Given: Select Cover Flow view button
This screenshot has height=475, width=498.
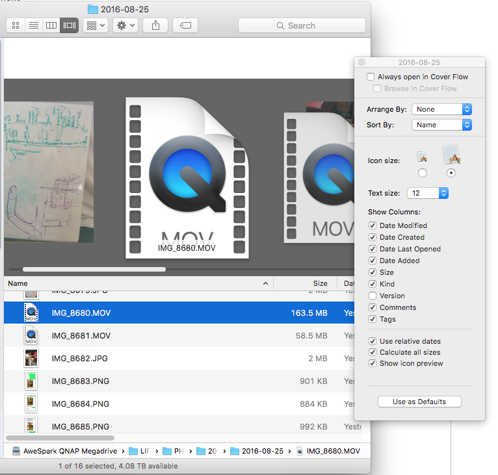Looking at the screenshot, I should pyautogui.click(x=69, y=25).
